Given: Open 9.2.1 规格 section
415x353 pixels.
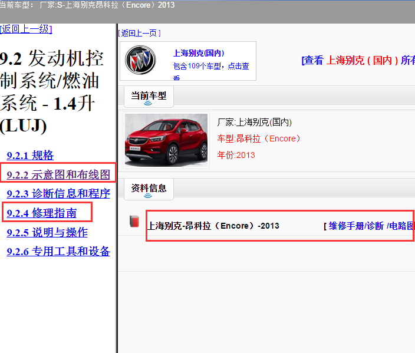Looking at the screenshot, I should pos(30,156).
